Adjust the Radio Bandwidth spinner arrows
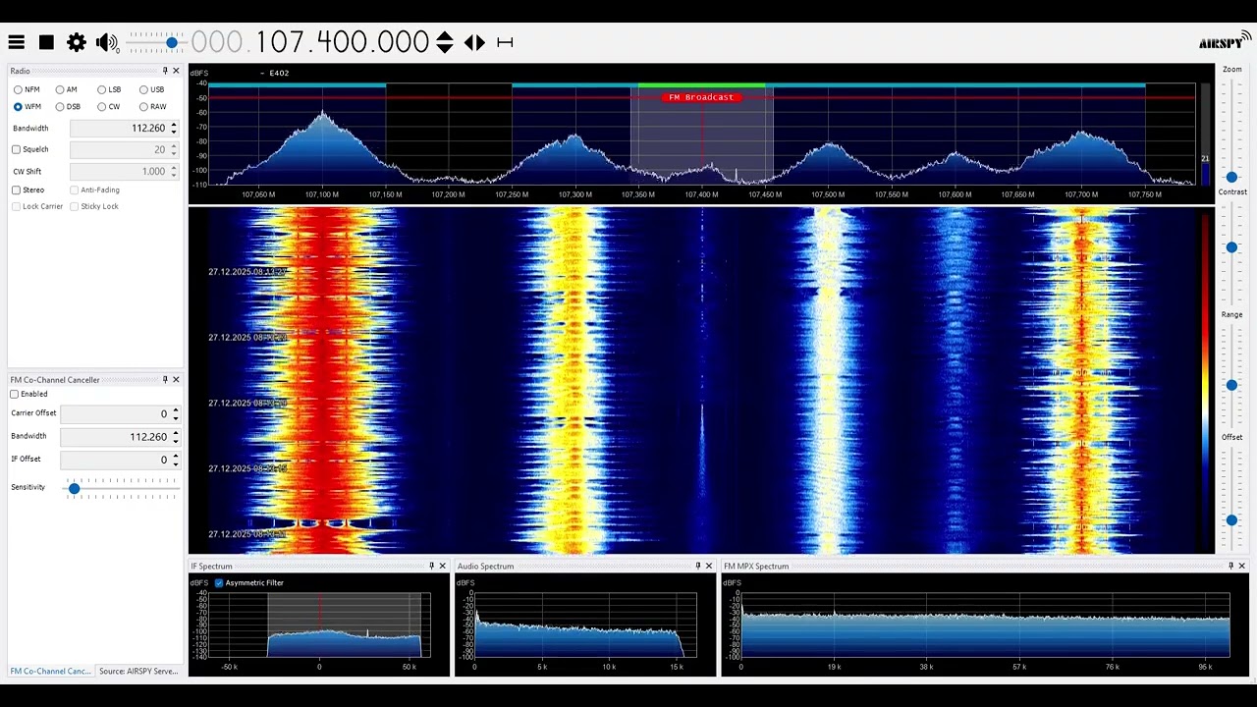Image resolution: width=1257 pixels, height=707 pixels. (174, 128)
